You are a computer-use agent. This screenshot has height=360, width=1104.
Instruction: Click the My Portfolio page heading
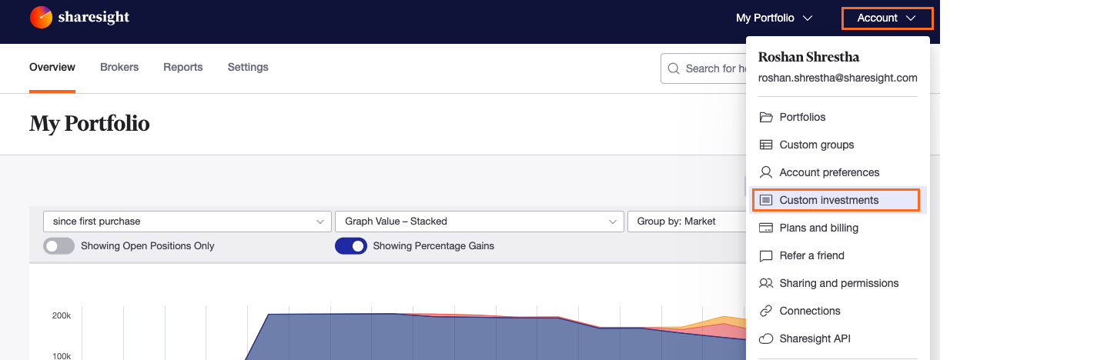(89, 123)
